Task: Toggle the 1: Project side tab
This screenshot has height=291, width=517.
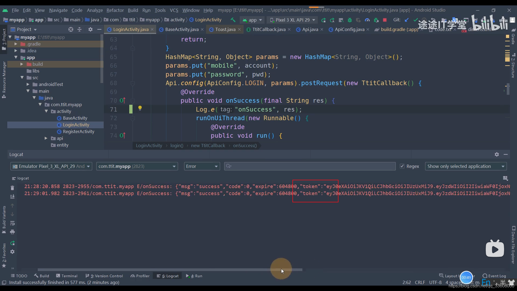Action: coord(4,39)
